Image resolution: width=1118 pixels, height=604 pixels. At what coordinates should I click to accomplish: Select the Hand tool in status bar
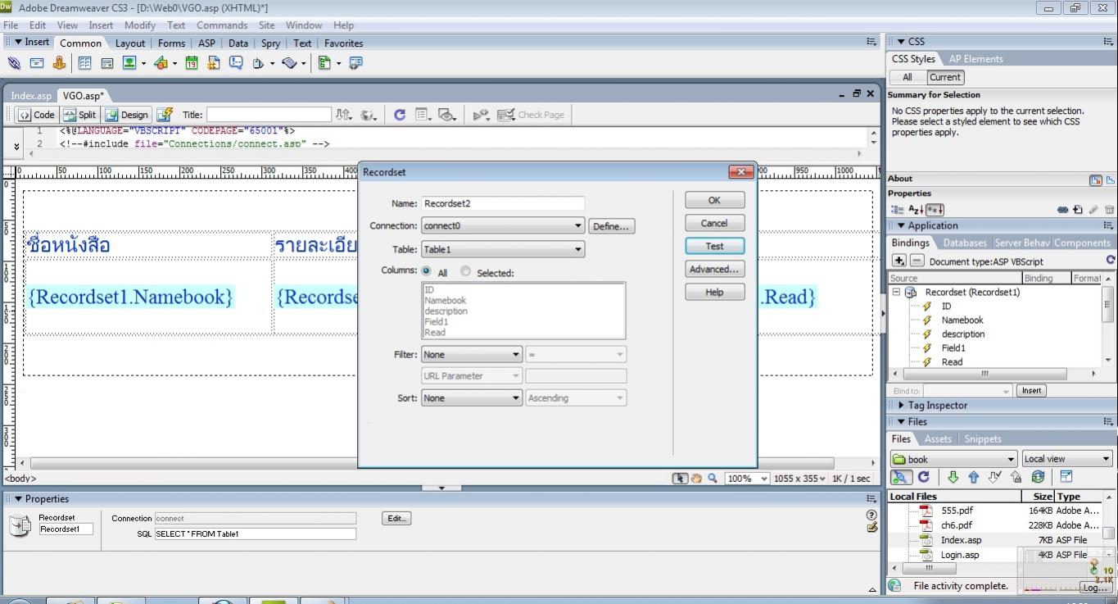[696, 479]
